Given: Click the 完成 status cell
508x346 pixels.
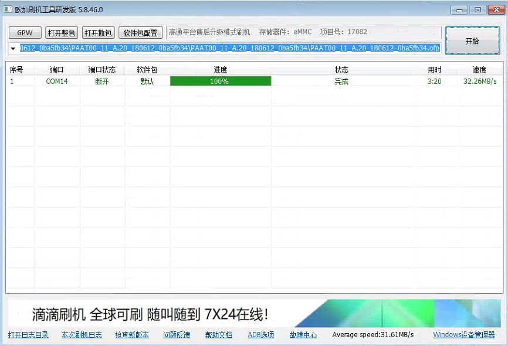Looking at the screenshot, I should pos(341,82).
